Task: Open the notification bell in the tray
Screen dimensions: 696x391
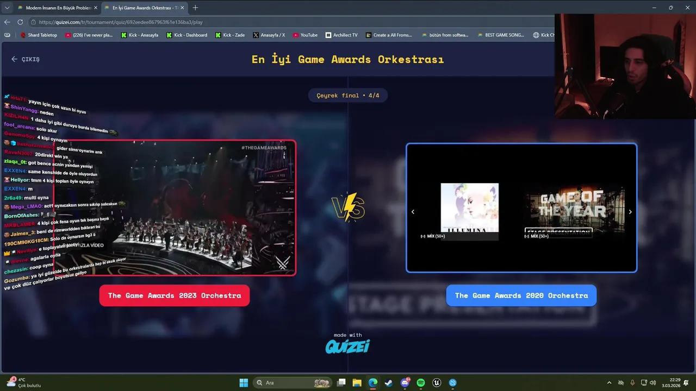Action: click(686, 383)
